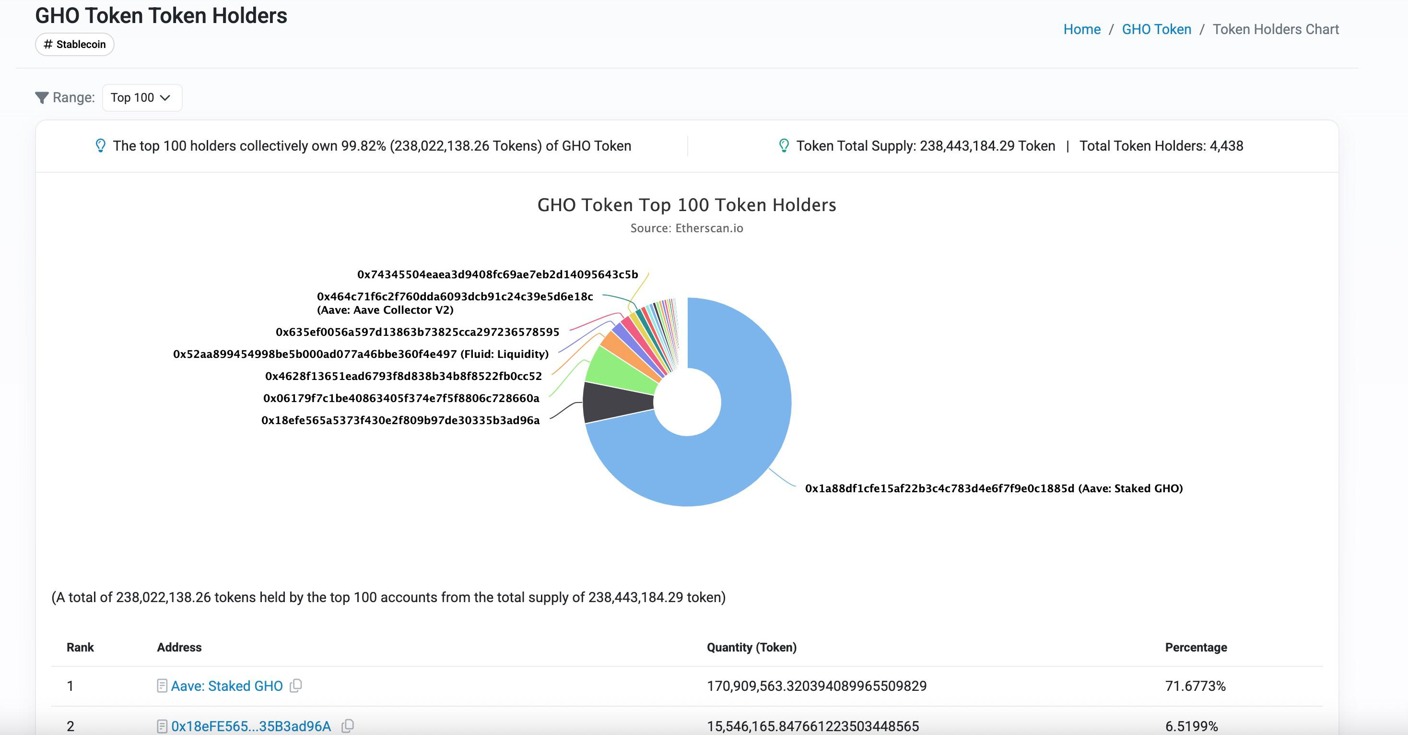Click the filter funnel icon beside Range
The height and width of the screenshot is (735, 1408).
(x=42, y=98)
